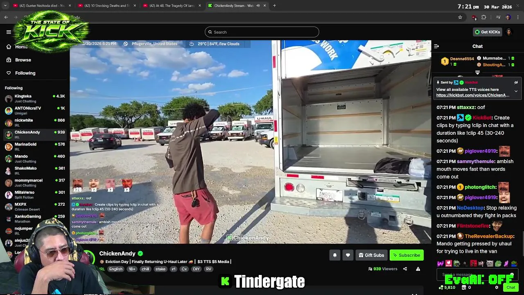Image resolution: width=524 pixels, height=295 pixels.
Task: Open MXPX channel in sidebar
Action: [x=35, y=206]
